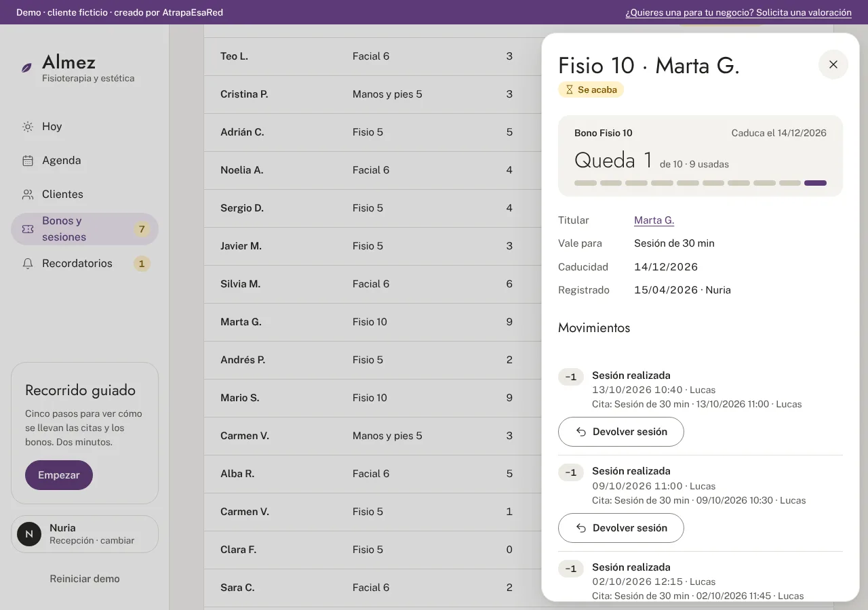
Task: Select the Andrés P. row
Action: (373, 360)
